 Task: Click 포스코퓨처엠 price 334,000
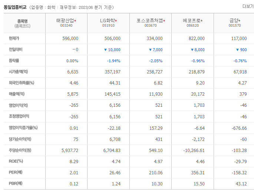coord(155,39)
